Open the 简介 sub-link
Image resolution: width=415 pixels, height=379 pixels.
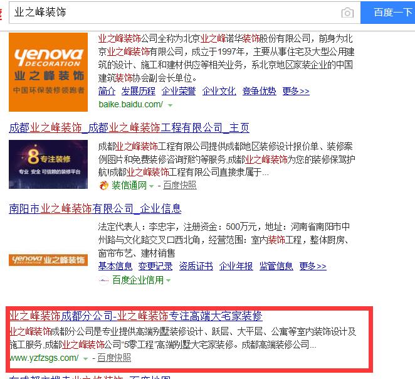[x=107, y=91]
